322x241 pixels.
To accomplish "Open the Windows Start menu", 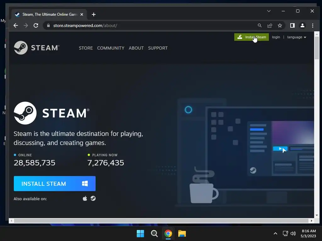I will pyautogui.click(x=141, y=233).
